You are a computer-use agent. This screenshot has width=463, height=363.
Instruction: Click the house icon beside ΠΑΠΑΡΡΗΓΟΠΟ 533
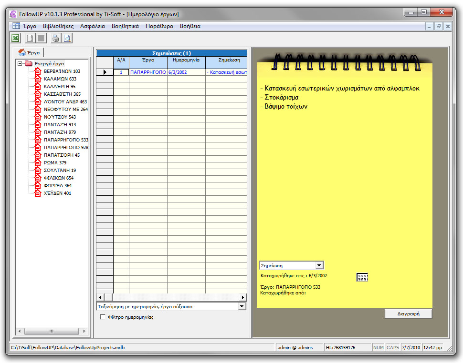(x=38, y=140)
